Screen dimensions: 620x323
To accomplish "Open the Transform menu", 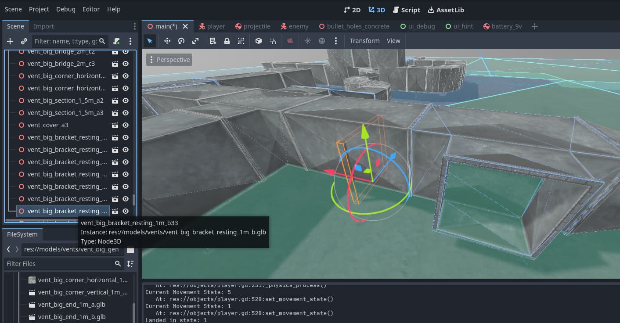I will 364,41.
